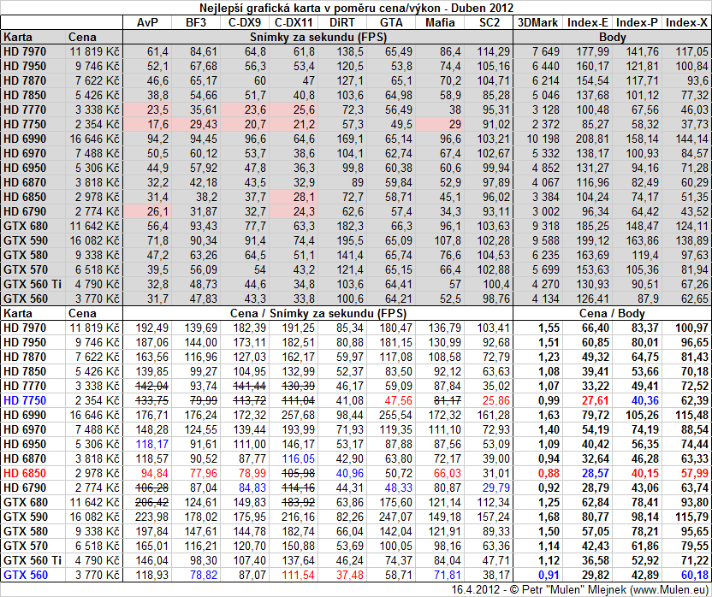Select the 3DMark column header
712x597 pixels.
click(538, 23)
